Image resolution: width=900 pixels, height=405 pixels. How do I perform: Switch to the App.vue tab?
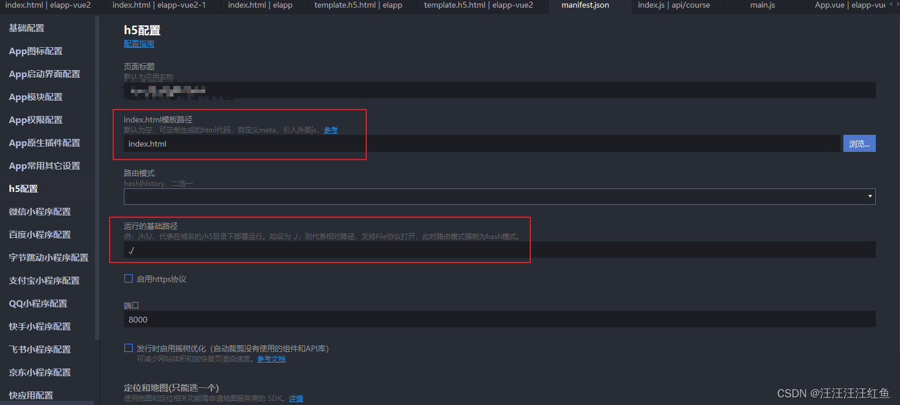point(846,6)
